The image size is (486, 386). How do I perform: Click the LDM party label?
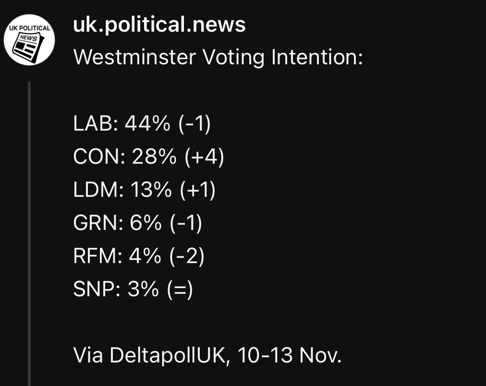pos(96,191)
